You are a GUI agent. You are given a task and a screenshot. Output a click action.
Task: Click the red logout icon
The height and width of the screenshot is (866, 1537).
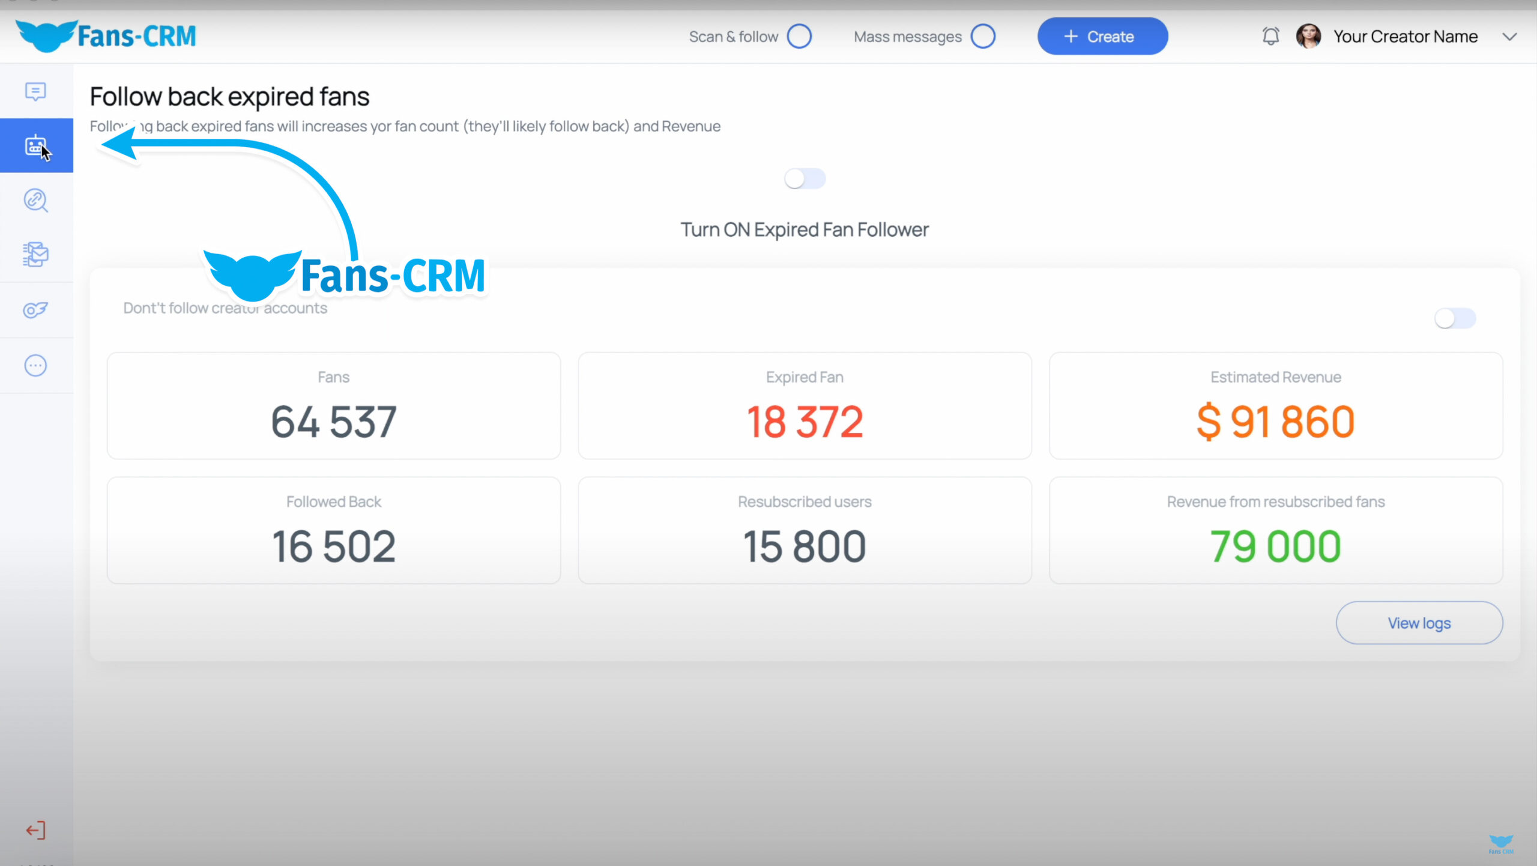point(35,831)
